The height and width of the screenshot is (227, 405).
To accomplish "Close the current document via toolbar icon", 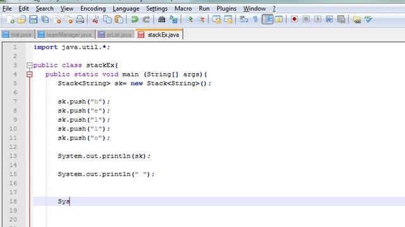I will pos(57,20).
